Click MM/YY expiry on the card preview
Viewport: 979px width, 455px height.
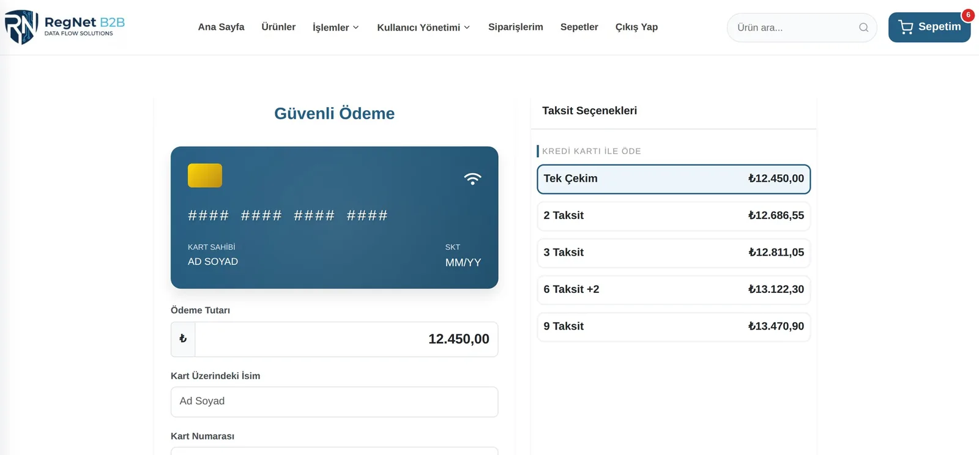(463, 263)
